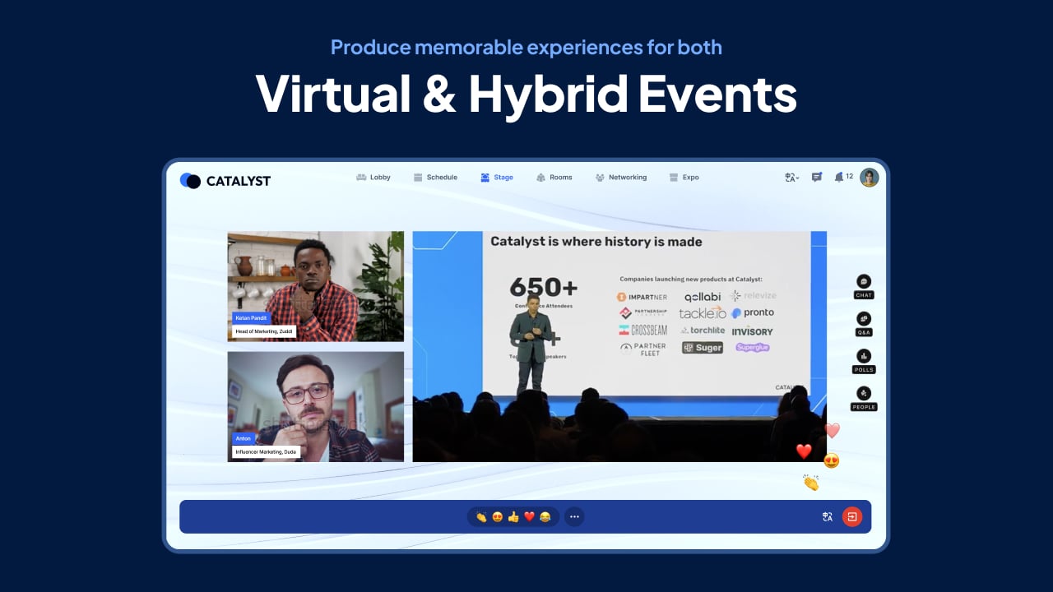Screen dimensions: 1053x592
Task: Go to the Lobby tab
Action: pyautogui.click(x=373, y=178)
